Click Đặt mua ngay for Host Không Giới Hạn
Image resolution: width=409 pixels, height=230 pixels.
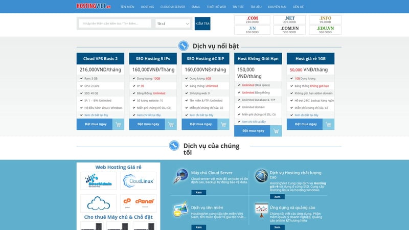click(x=253, y=131)
